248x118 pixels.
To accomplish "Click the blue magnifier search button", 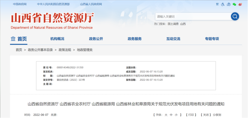I will click(235, 16).
